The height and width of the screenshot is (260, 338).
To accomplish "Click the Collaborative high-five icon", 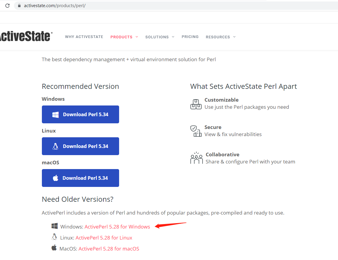I will point(196,158).
